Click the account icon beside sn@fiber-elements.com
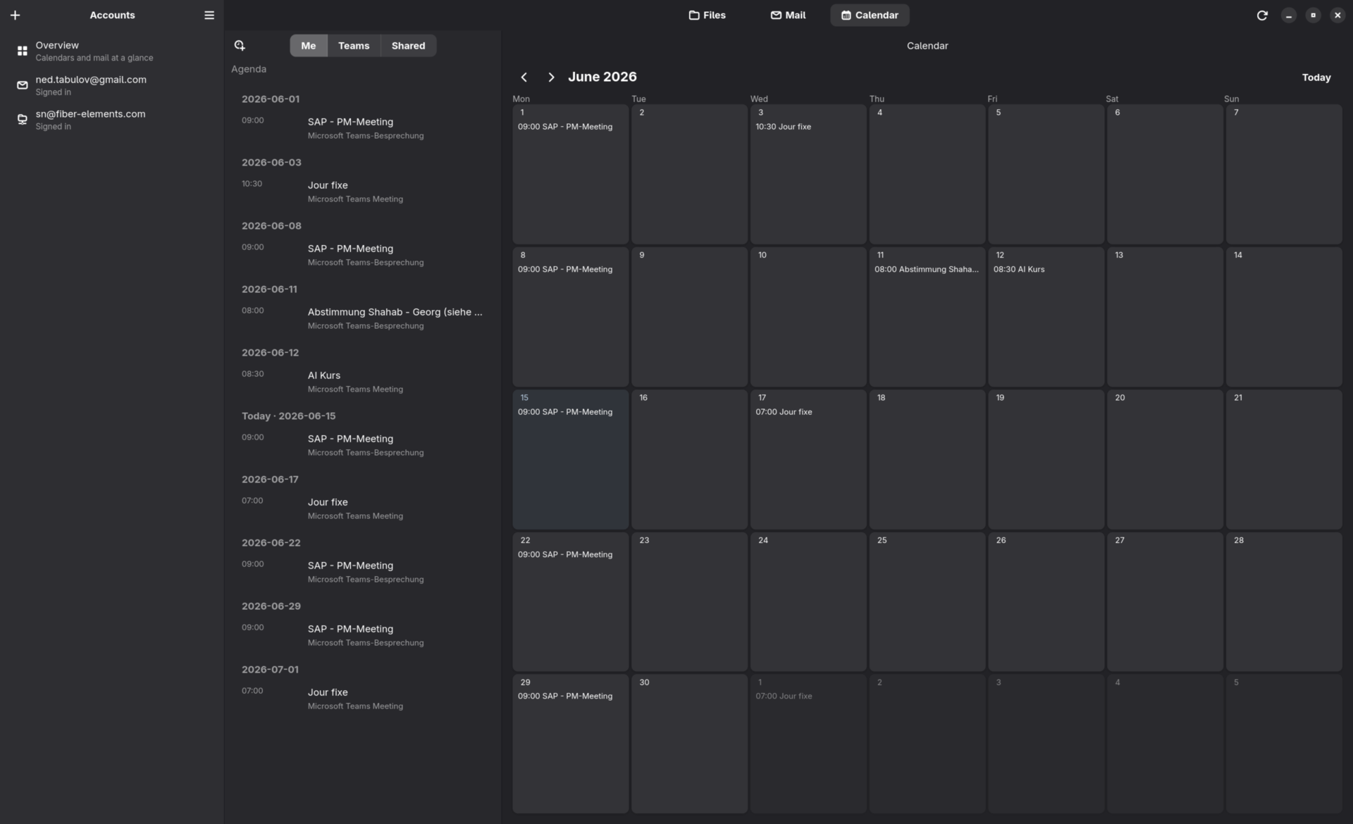 pos(23,120)
